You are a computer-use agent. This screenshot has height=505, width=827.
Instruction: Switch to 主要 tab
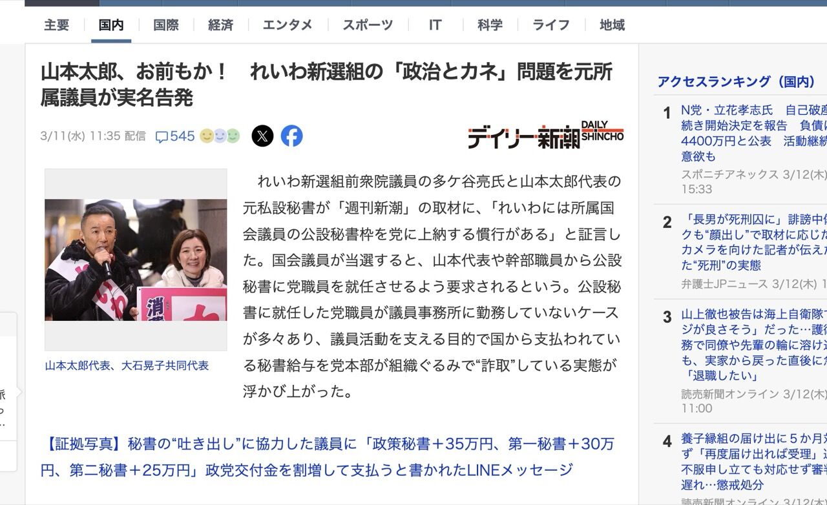click(x=57, y=25)
